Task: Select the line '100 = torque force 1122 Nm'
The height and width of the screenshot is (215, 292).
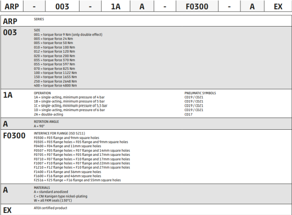Action: tap(55, 73)
